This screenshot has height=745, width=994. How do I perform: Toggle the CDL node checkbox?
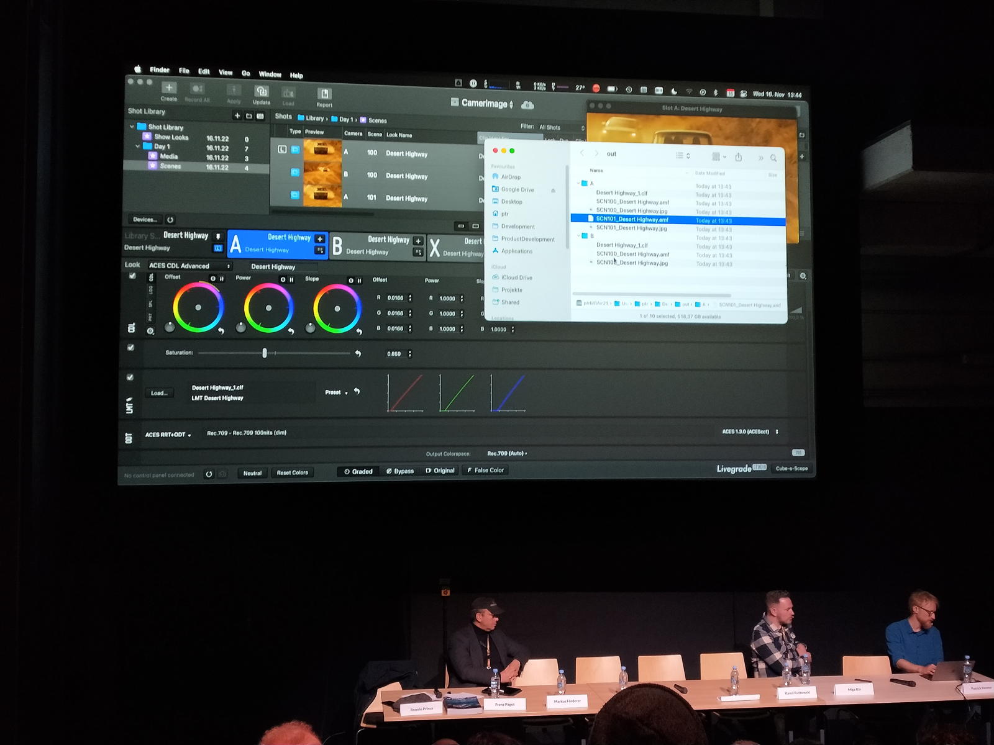tap(132, 276)
